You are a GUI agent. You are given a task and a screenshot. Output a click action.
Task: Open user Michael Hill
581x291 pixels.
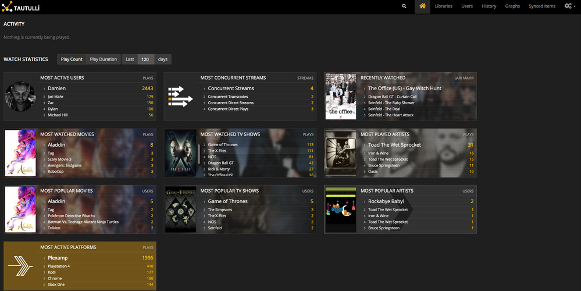tap(58, 115)
